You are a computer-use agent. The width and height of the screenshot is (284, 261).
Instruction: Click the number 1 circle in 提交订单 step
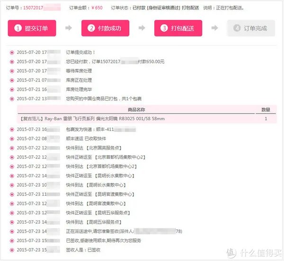pyautogui.click(x=18, y=28)
